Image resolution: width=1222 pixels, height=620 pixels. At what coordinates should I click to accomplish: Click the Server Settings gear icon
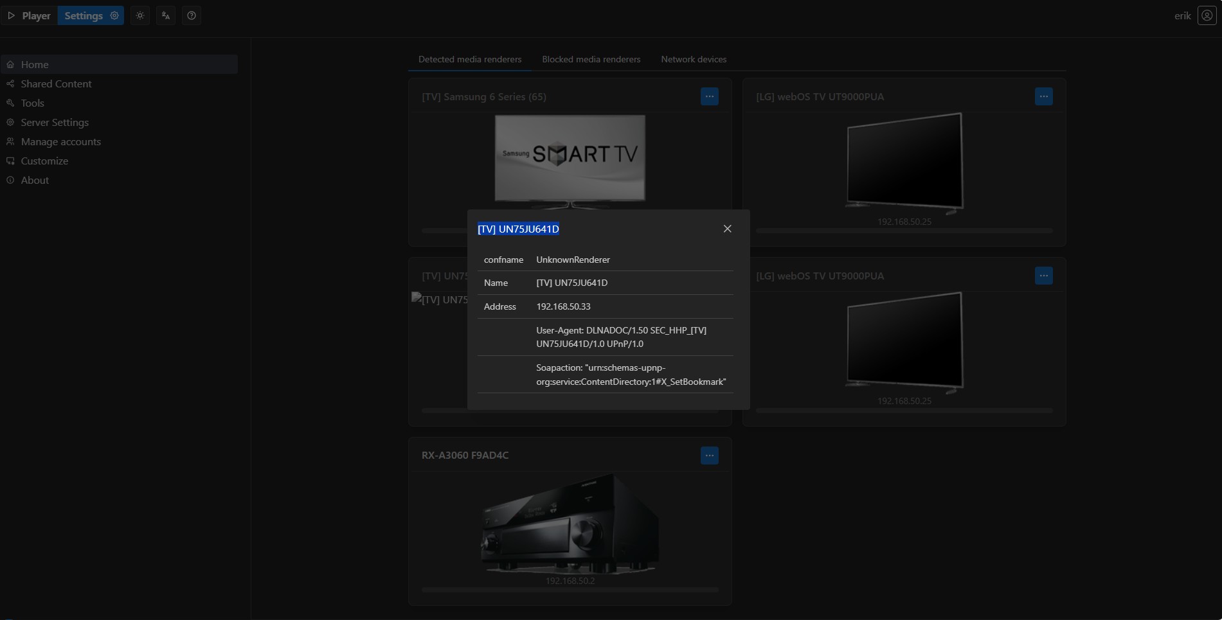coord(10,122)
